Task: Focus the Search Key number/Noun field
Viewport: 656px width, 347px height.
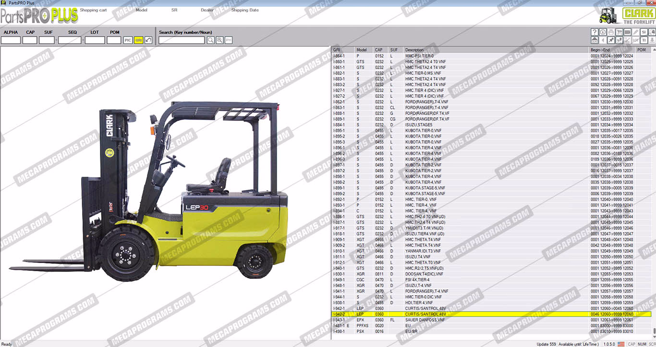Action: 182,40
